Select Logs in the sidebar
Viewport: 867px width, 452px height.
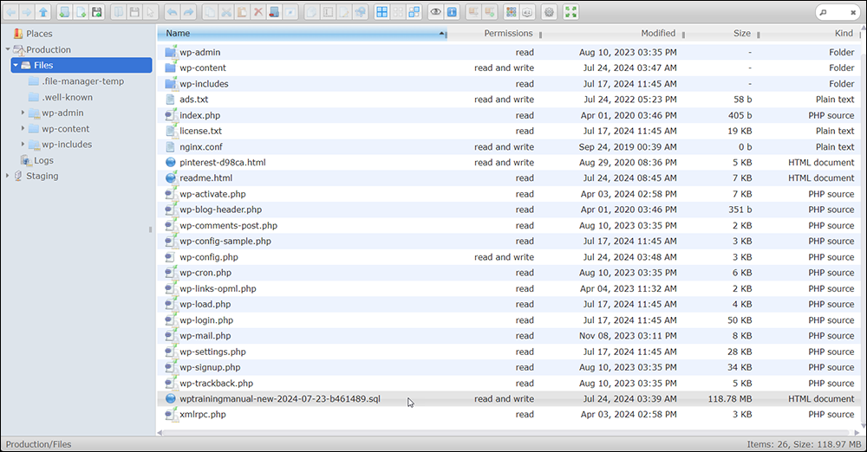43,160
